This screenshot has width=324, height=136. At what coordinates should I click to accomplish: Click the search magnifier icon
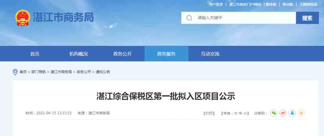pos(189,18)
